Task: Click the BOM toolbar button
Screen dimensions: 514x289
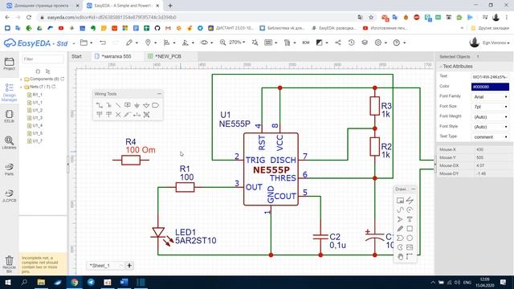Action: pyautogui.click(x=305, y=43)
